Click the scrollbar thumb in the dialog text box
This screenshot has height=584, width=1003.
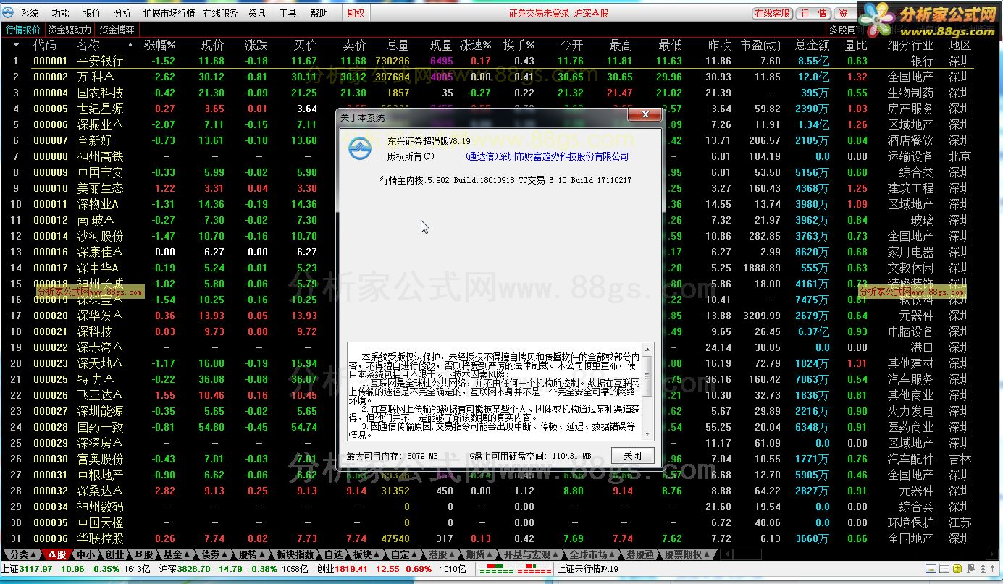pyautogui.click(x=647, y=376)
